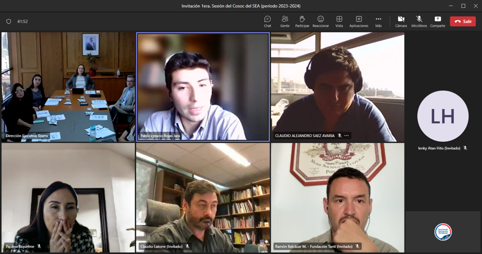Open the Reaccionar emoji menu
The image size is (482, 254).
321,21
